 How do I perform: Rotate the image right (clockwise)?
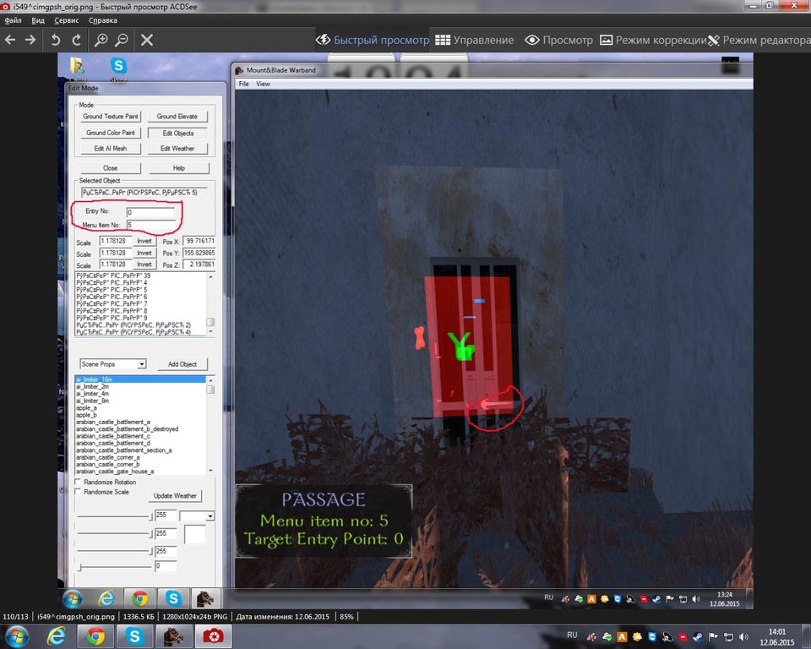point(77,40)
